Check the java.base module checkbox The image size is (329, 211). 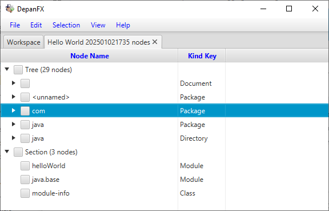pos(25,180)
